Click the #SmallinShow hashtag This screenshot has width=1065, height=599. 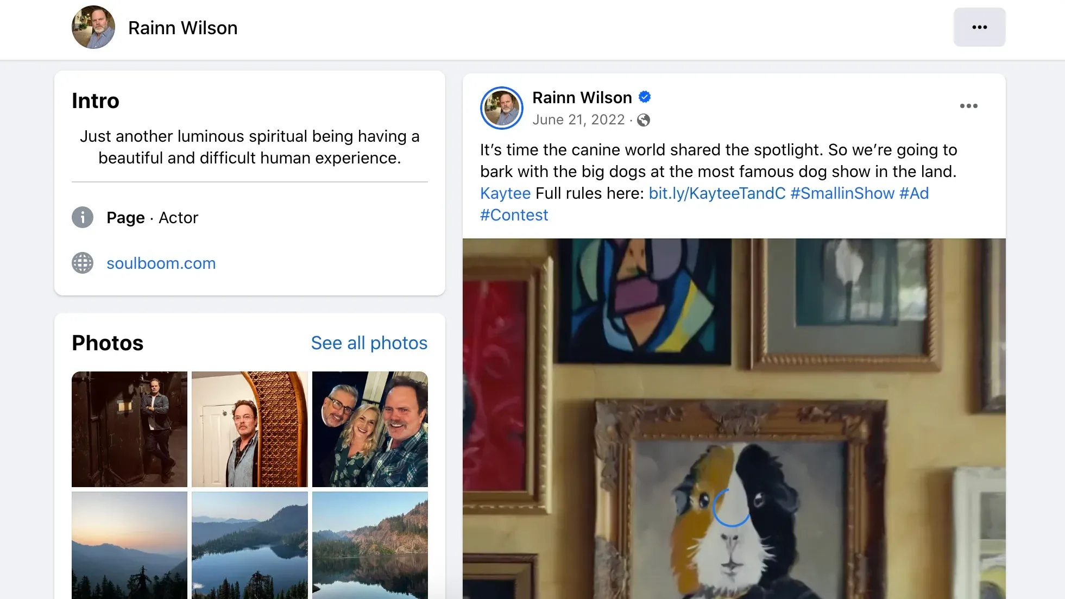[842, 193]
